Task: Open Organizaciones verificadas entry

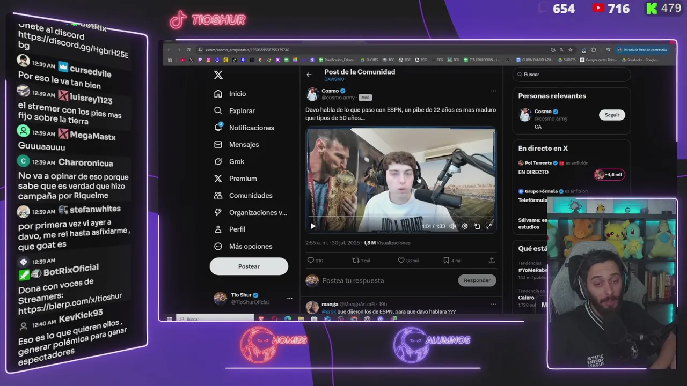Action: coord(250,212)
